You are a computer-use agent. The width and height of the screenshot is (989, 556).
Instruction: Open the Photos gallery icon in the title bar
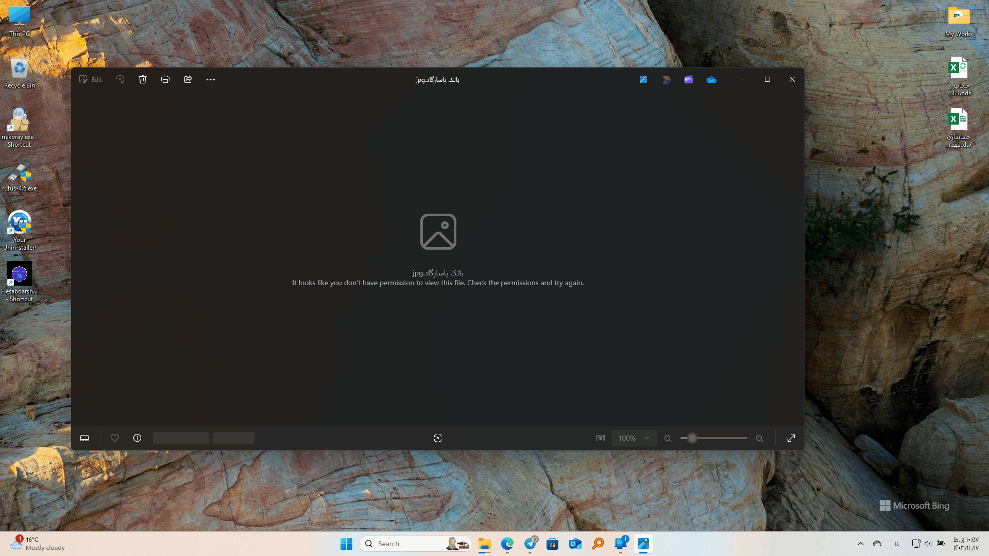point(643,79)
